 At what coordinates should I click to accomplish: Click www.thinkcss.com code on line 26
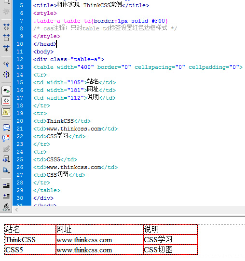(x=74, y=167)
